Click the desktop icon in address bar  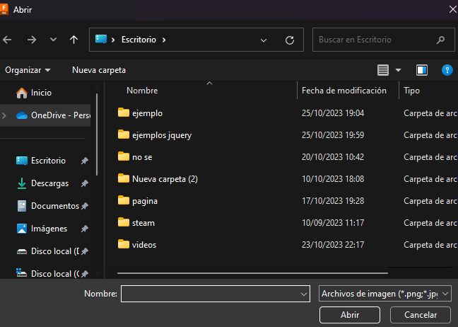101,39
